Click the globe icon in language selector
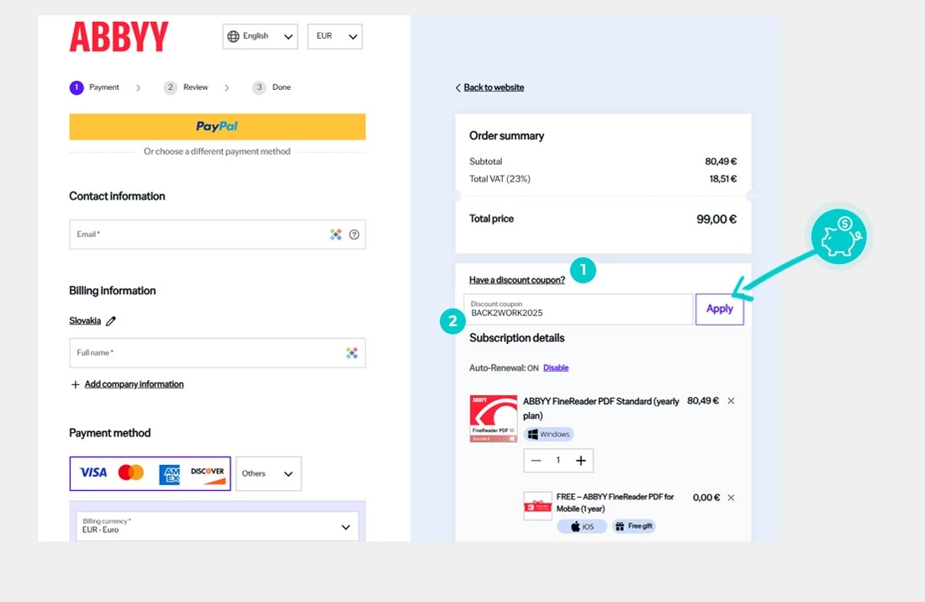 [x=234, y=36]
